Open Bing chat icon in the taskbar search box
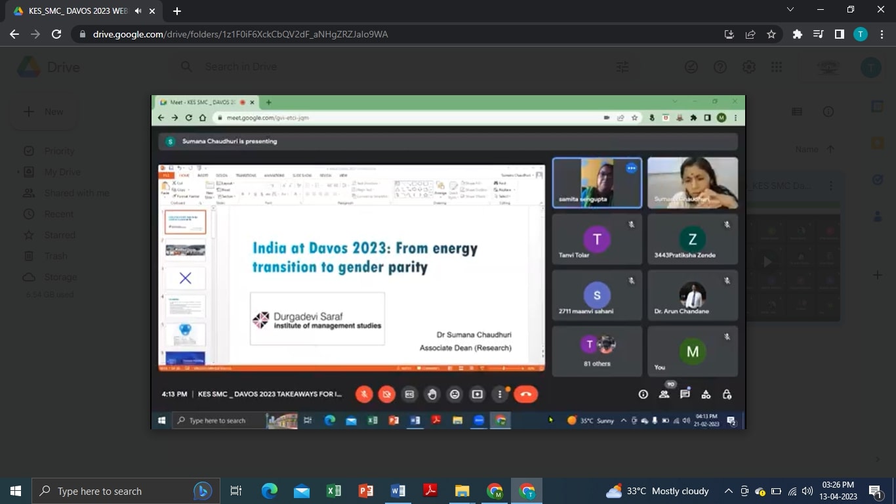896x504 pixels. click(203, 491)
